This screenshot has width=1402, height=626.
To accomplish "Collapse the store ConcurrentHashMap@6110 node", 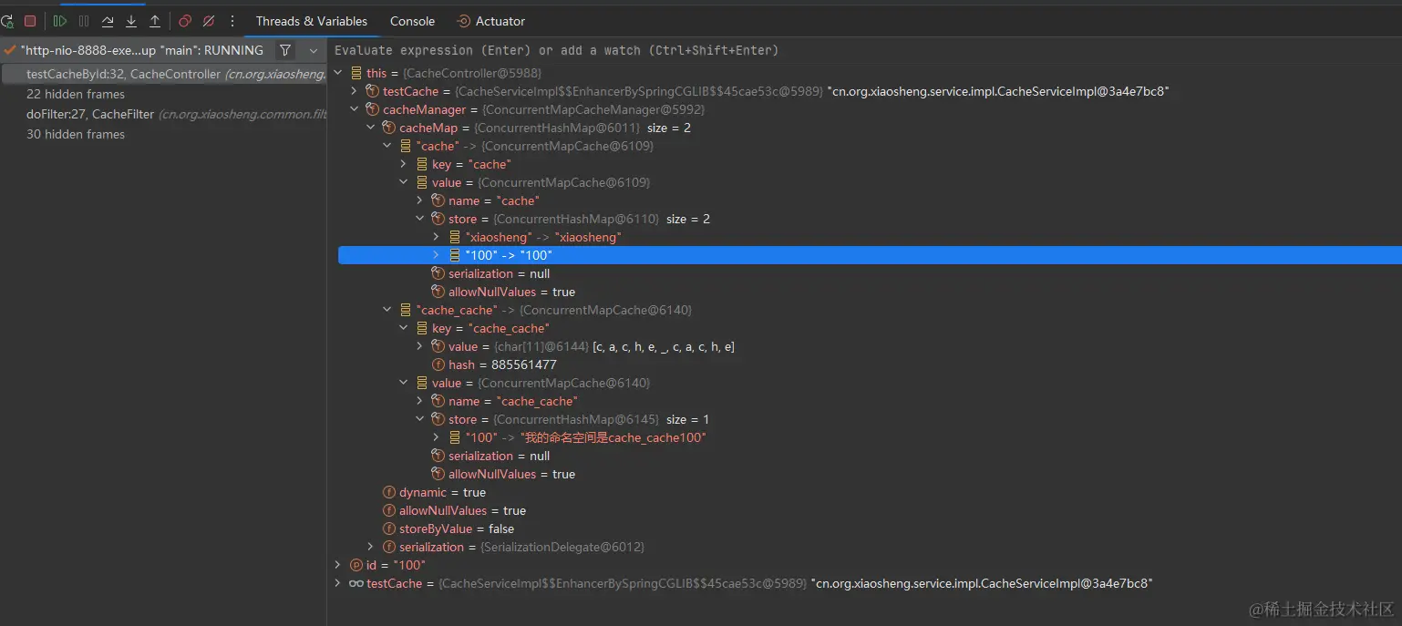I will 420,219.
